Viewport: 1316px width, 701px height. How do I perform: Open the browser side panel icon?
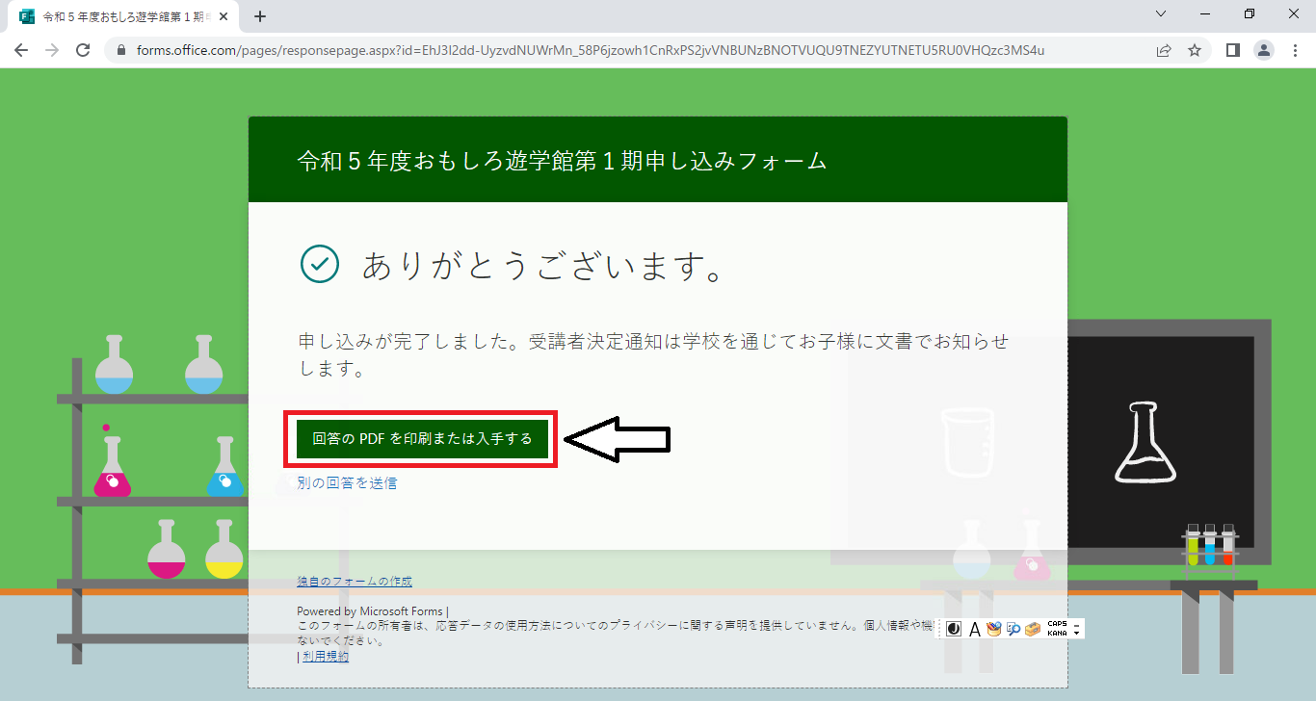(x=1232, y=50)
